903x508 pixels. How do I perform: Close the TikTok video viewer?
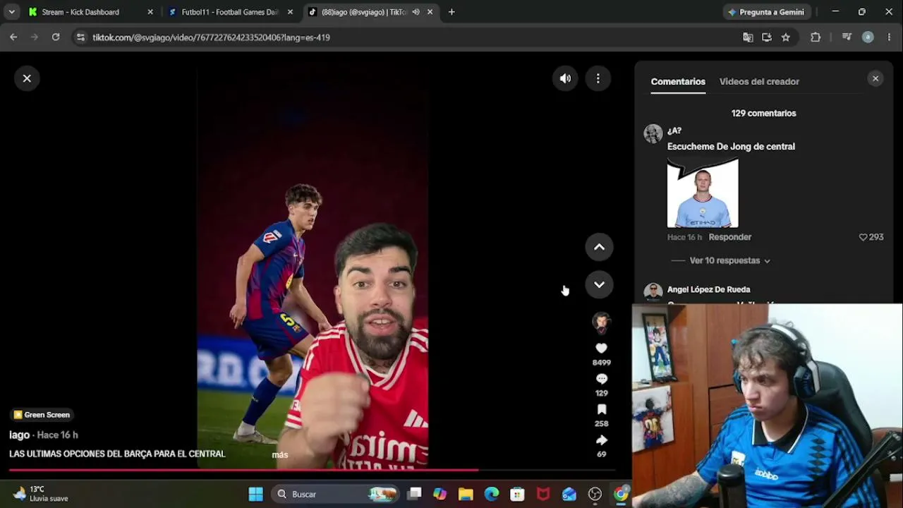[x=27, y=78]
